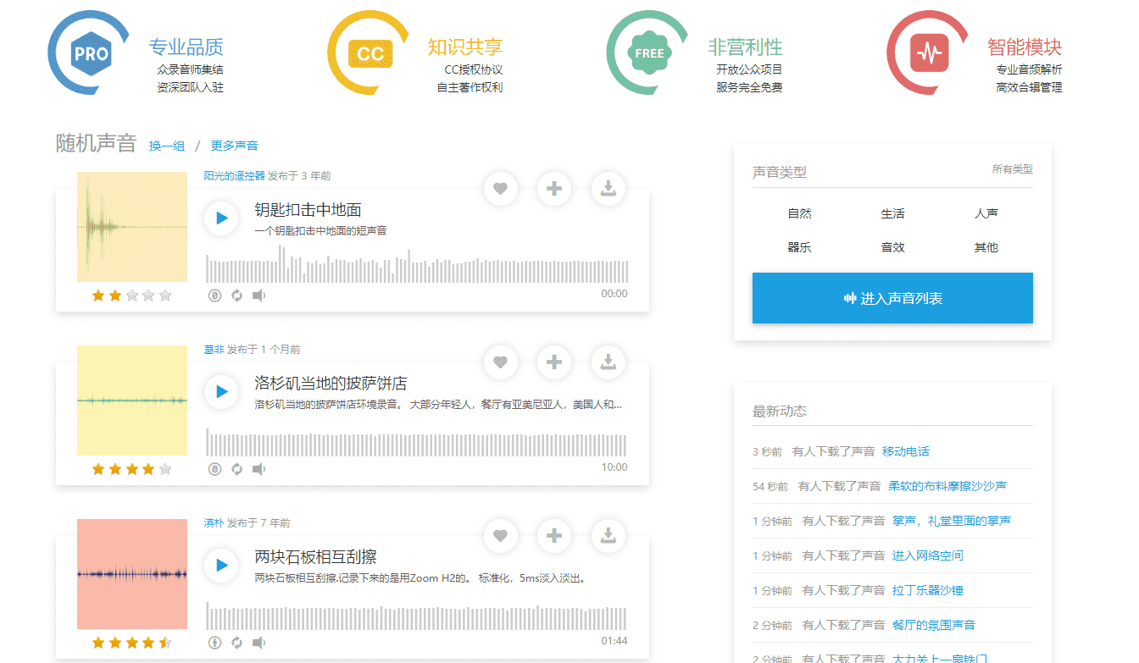Screen dimensions: 1139x663
Task: Click the blue PRO badge icon
Action: tap(91, 53)
